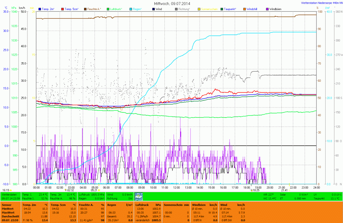Select the 05:21 sunrise marker below the time axis

94,190
